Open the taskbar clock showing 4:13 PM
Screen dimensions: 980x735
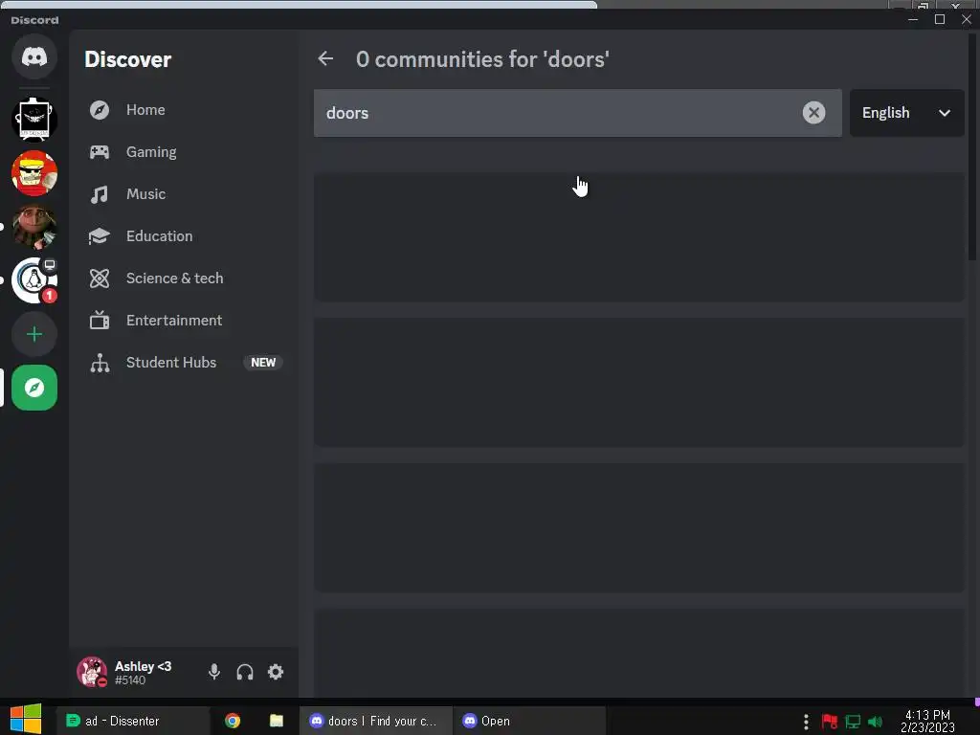927,721
